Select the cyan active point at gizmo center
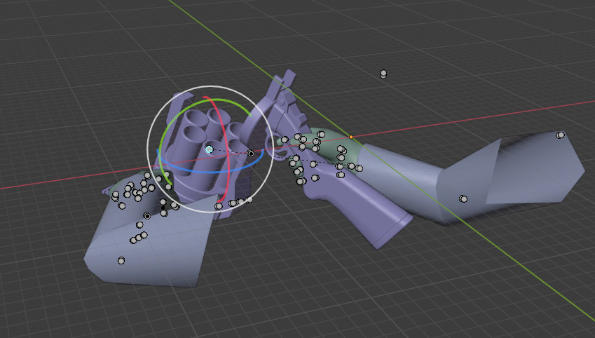The width and height of the screenshot is (595, 338). 209,149
